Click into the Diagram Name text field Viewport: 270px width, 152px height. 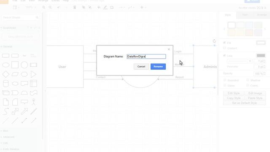click(x=146, y=56)
